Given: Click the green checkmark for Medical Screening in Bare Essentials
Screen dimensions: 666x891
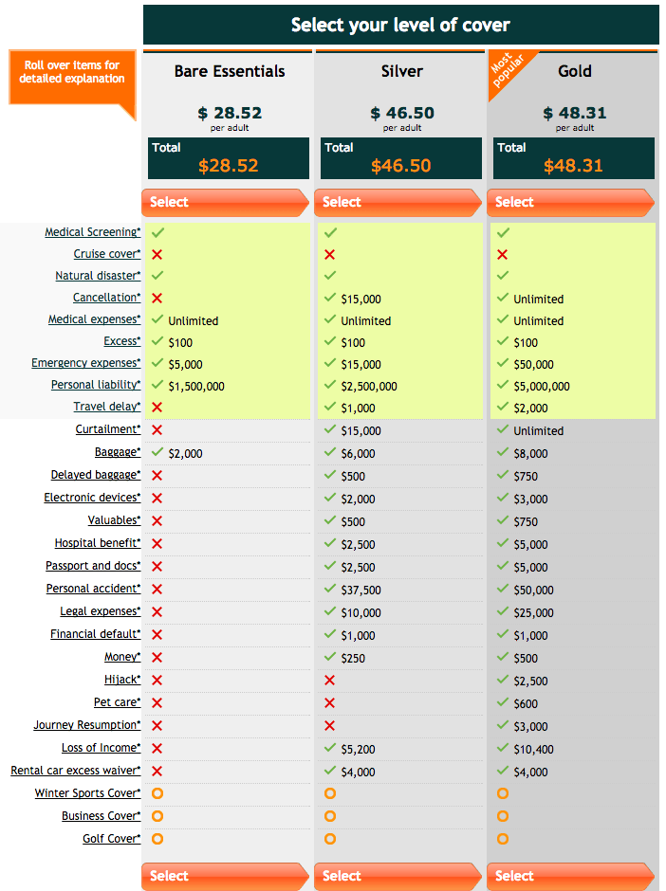Looking at the screenshot, I should point(157,231).
